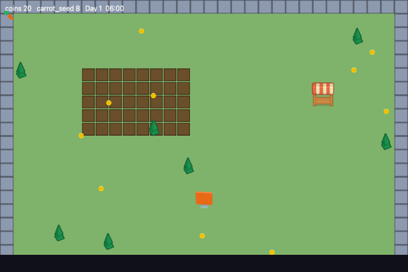Click the soil tile in row one, column four
Viewport: 408px width, 272px height.
coord(129,75)
